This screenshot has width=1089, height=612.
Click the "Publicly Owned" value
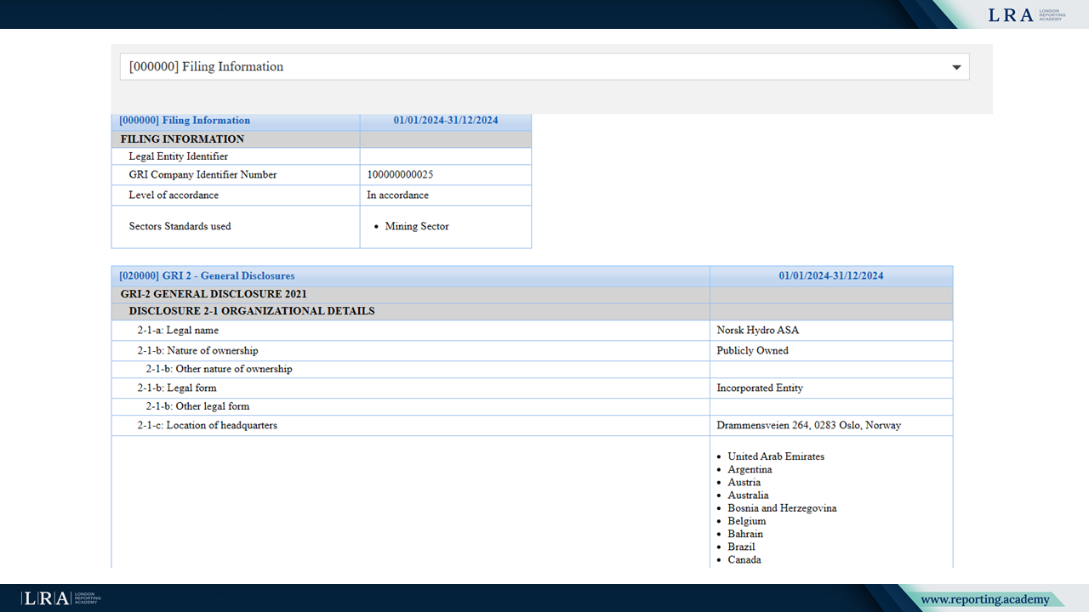[x=753, y=351]
